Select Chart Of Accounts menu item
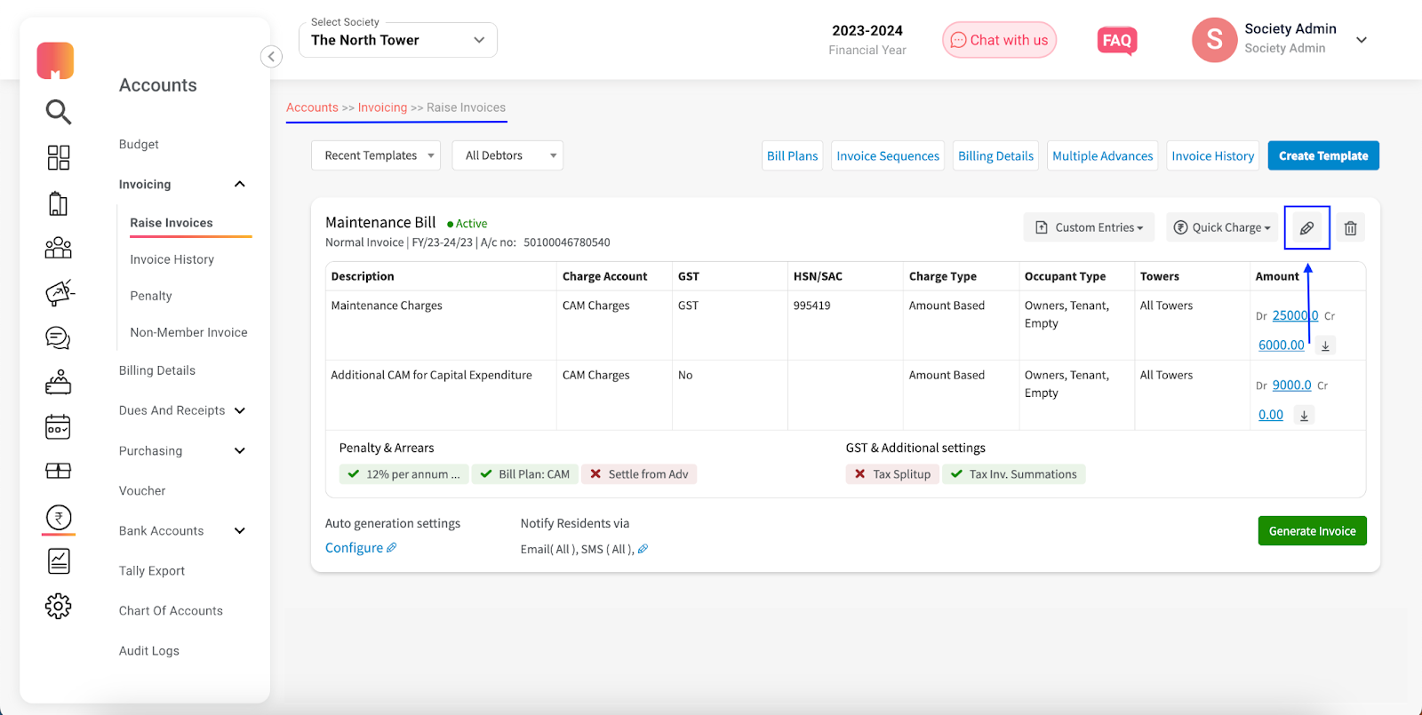The width and height of the screenshot is (1422, 715). 171,611
